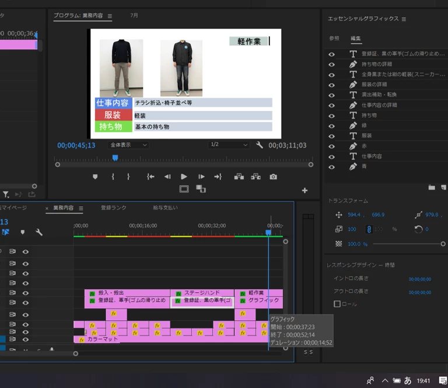Screen dimensions: 448x388
Task: Select the ステージハンド clip
Action: [202, 293]
